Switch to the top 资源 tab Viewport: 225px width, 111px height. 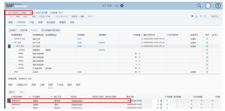click(x=40, y=22)
